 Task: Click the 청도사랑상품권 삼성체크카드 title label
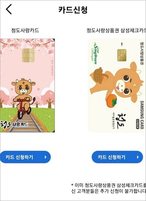pyautogui.click(x=116, y=30)
